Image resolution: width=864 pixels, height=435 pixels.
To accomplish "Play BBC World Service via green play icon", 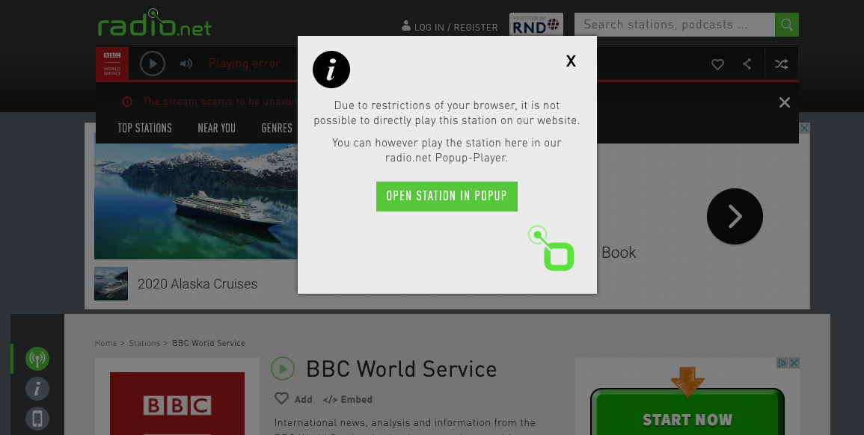I will (x=283, y=369).
